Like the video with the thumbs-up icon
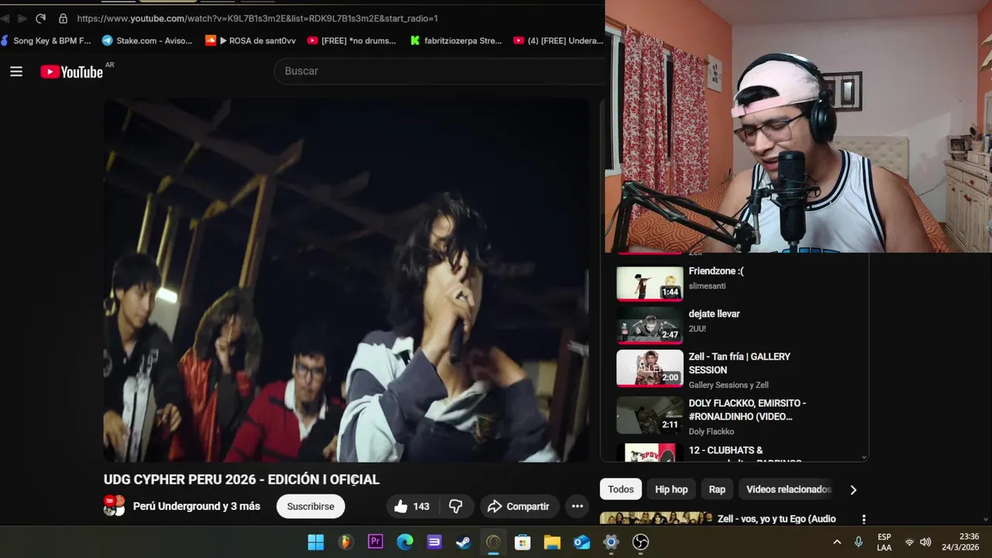 click(x=401, y=506)
